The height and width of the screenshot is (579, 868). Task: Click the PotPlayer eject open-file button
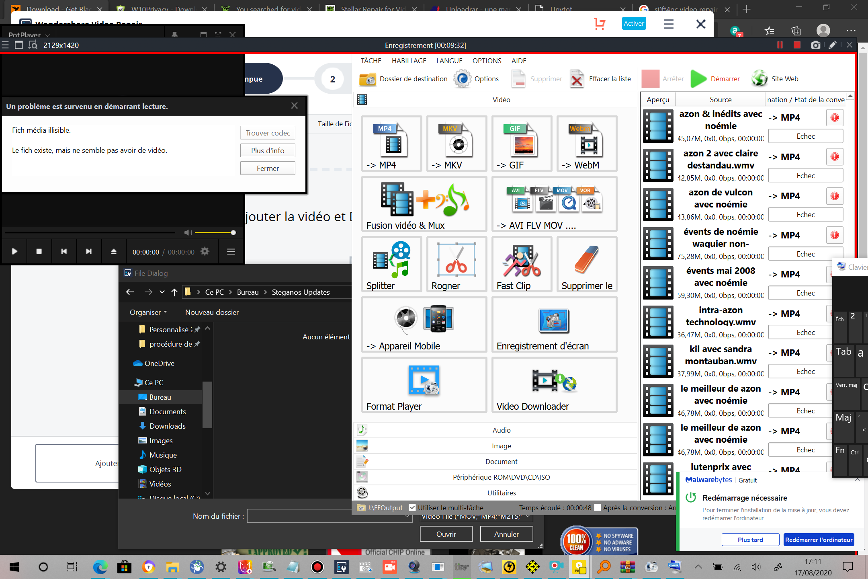point(114,251)
